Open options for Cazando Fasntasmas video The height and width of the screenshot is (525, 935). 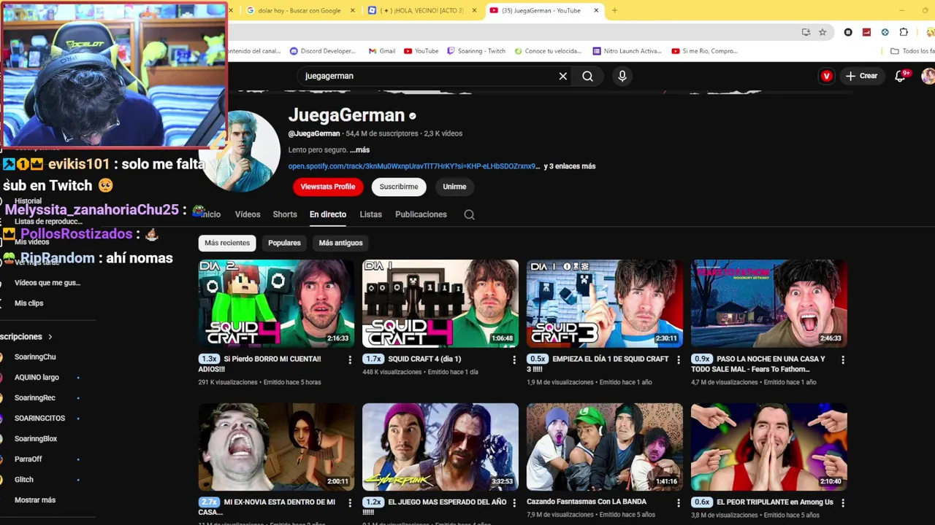pyautogui.click(x=679, y=502)
